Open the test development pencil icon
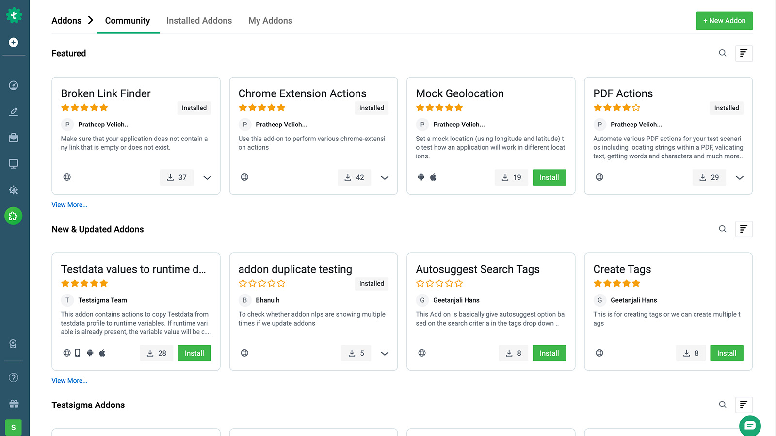Screen dimensions: 776x436 pyautogui.click(x=14, y=111)
